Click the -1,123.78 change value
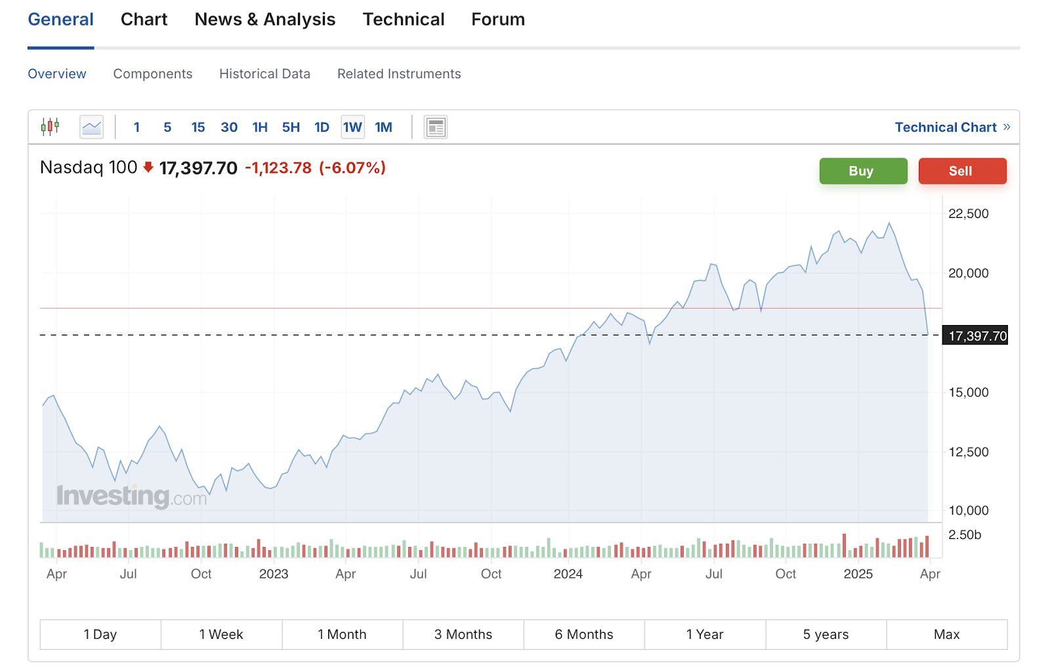The width and height of the screenshot is (1050, 671). (278, 168)
